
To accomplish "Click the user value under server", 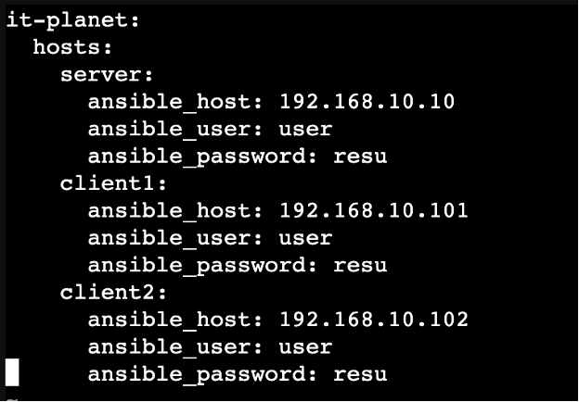I will coord(305,130).
